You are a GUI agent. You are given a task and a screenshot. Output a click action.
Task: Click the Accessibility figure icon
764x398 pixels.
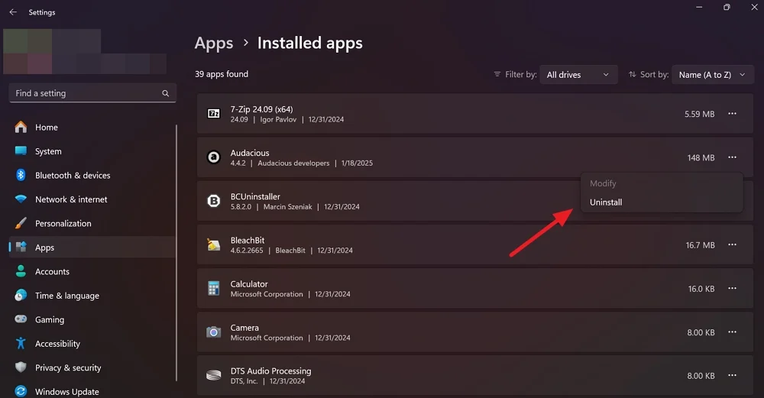click(x=21, y=344)
